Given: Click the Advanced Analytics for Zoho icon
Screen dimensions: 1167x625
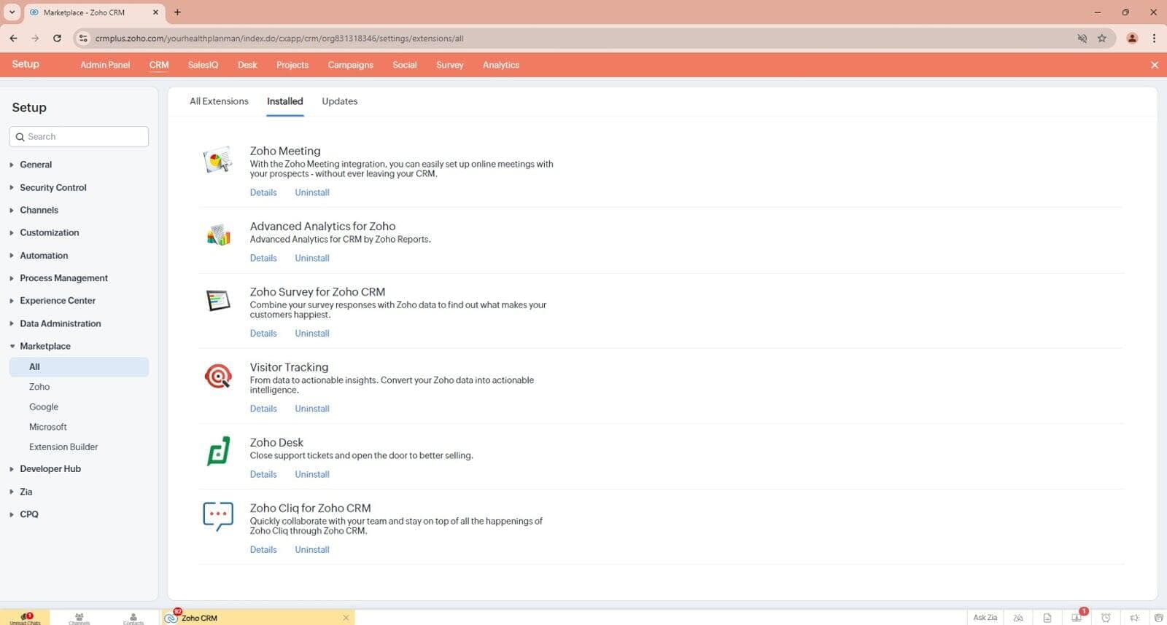Looking at the screenshot, I should [x=218, y=235].
